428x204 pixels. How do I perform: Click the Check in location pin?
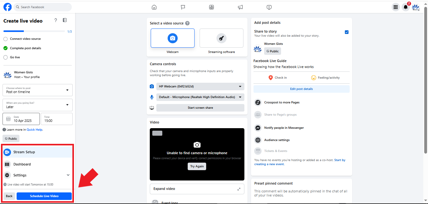coord(271,77)
